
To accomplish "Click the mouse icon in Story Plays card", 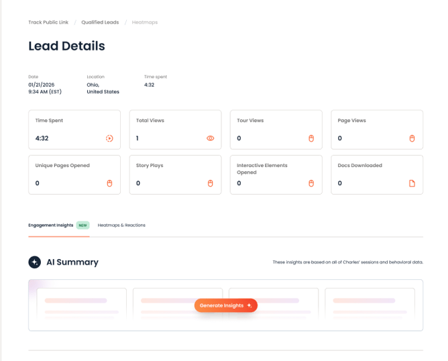I will coord(211,183).
